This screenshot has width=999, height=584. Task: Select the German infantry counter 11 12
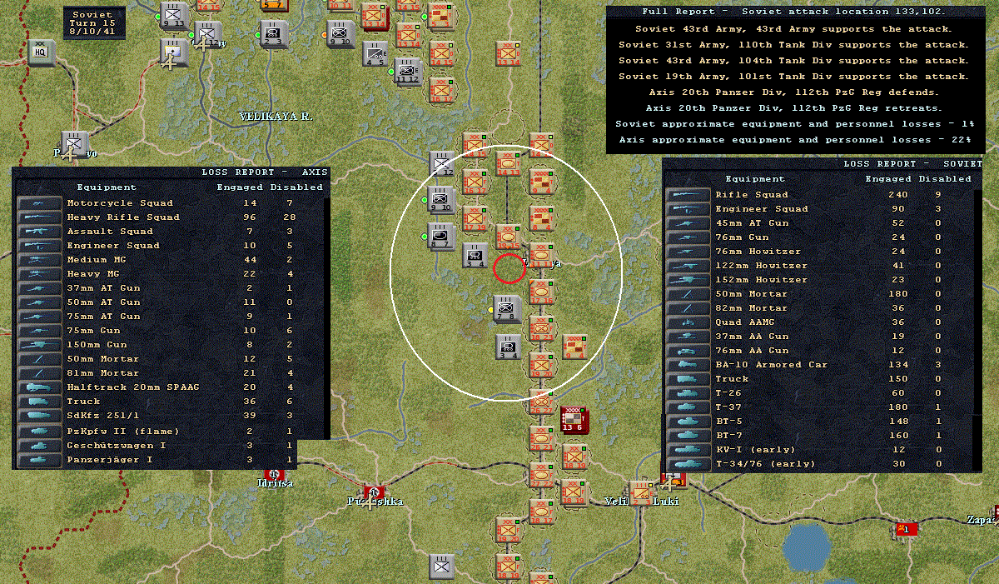tap(408, 72)
